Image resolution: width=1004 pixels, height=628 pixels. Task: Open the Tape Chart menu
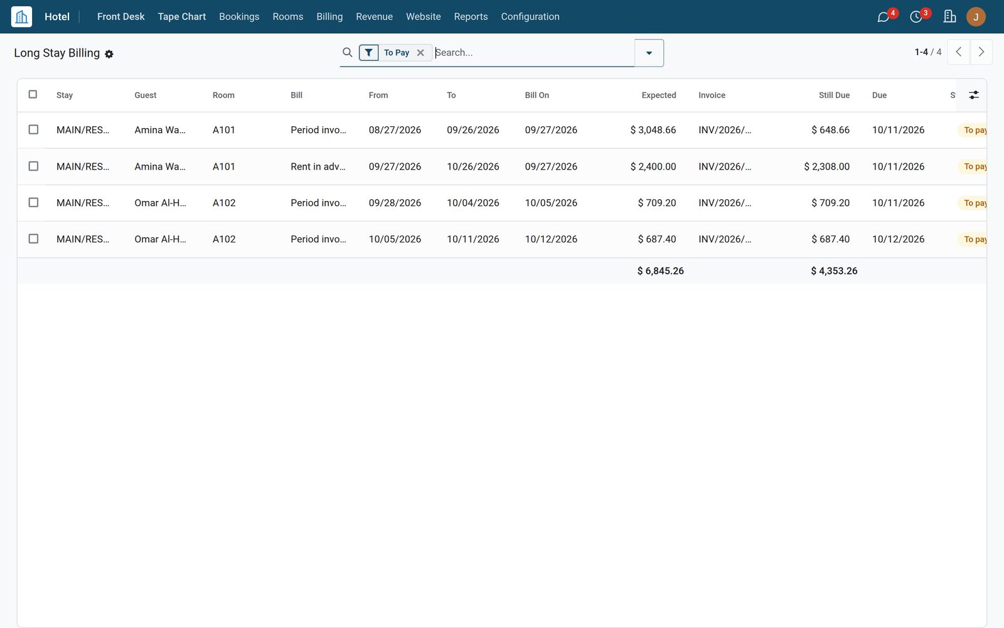tap(182, 17)
